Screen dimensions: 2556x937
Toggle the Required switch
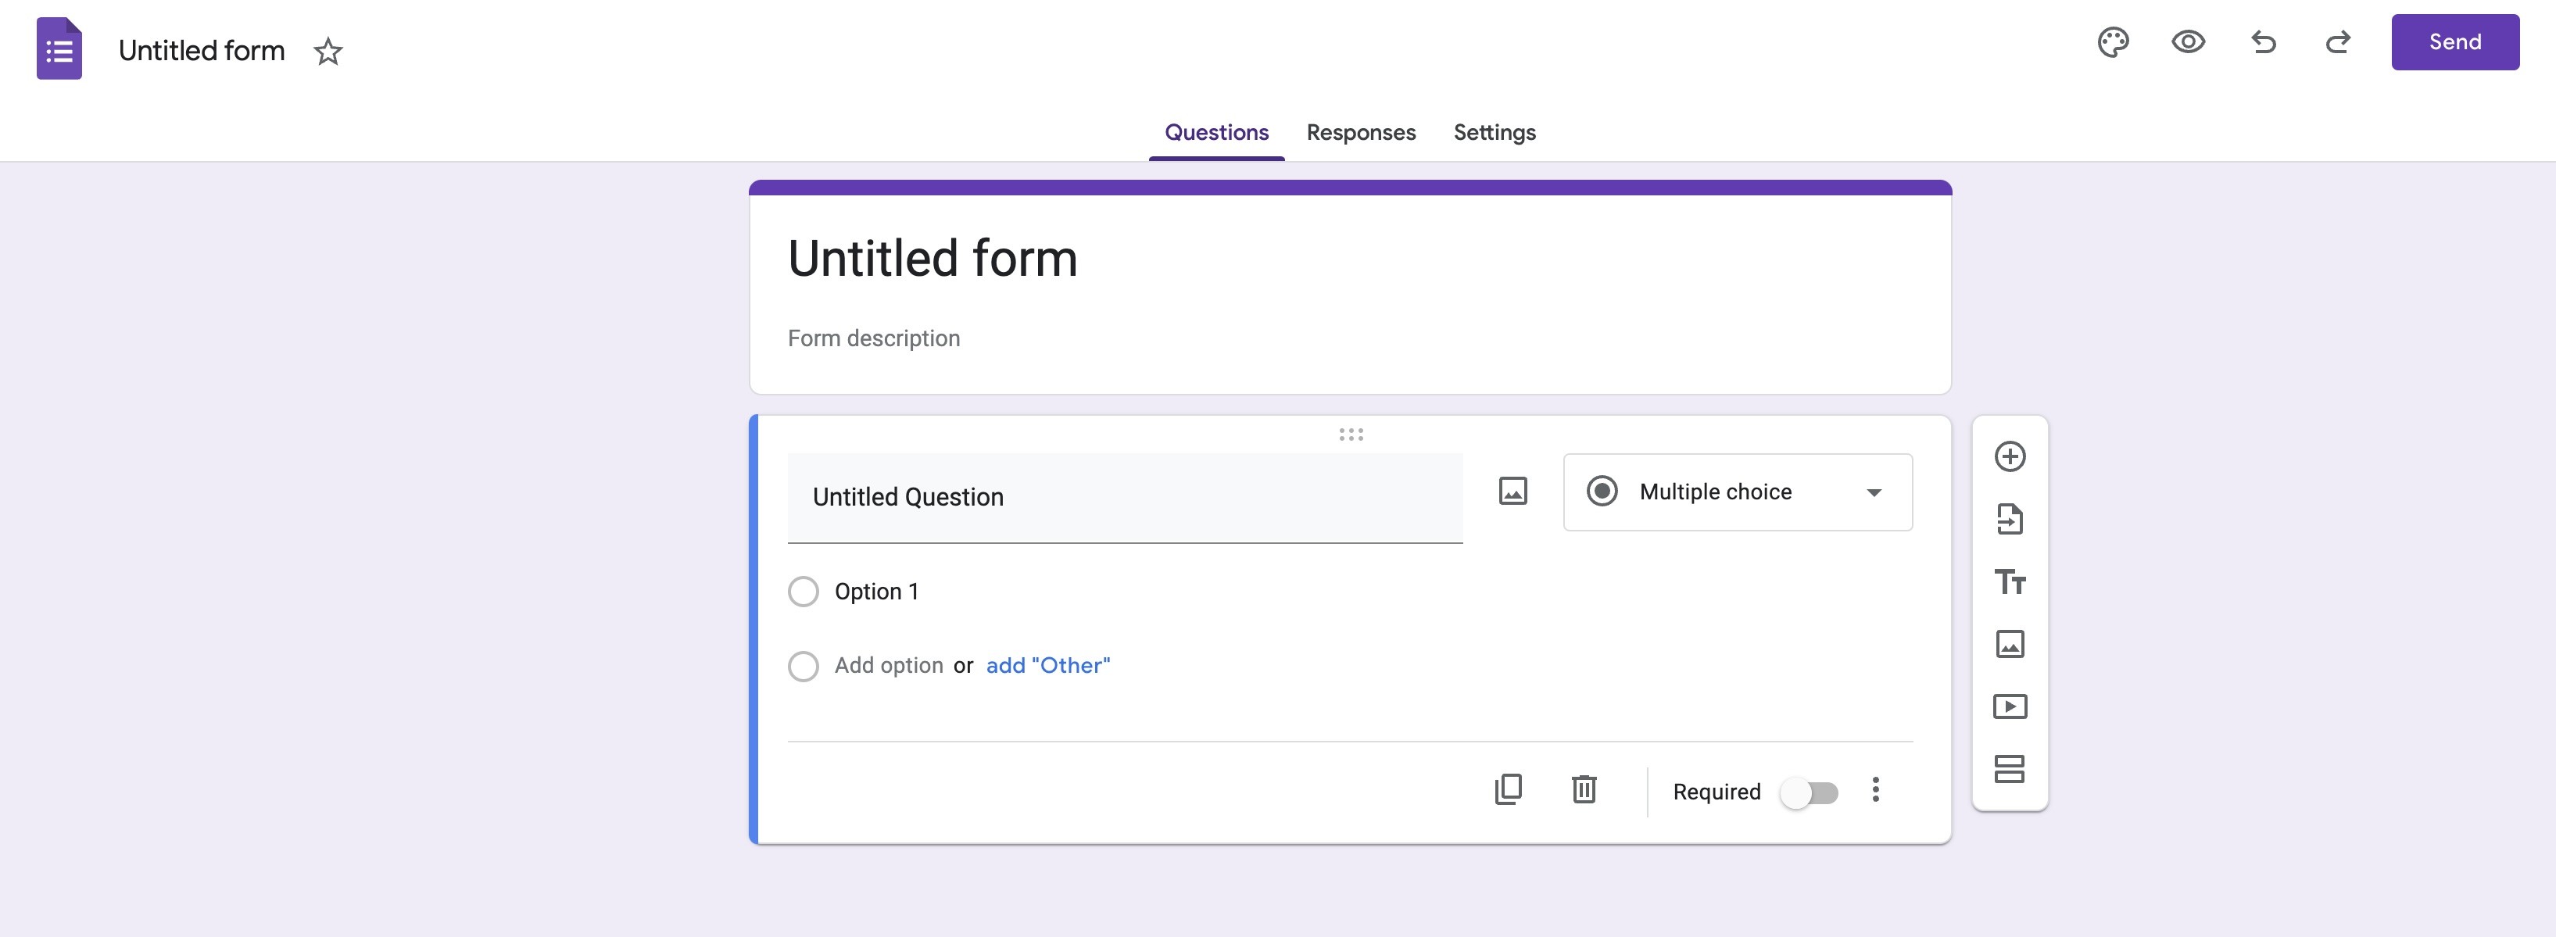pos(1809,792)
